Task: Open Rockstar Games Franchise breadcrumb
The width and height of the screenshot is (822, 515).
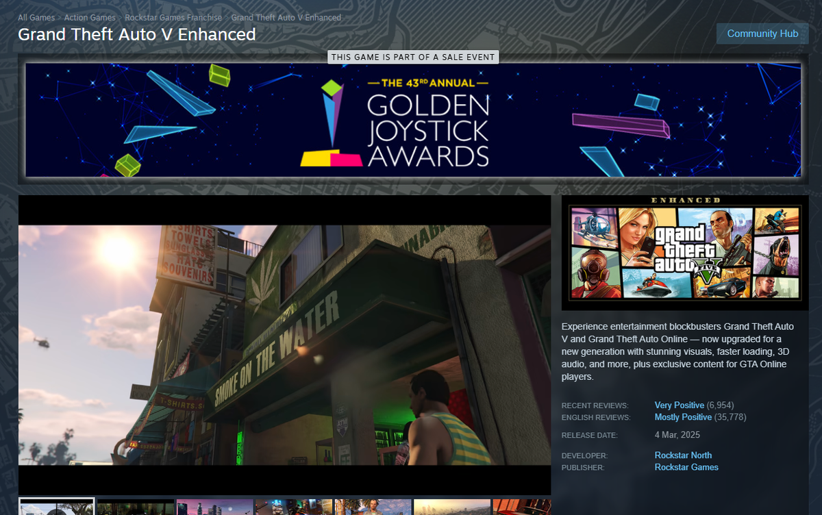Action: (x=173, y=18)
